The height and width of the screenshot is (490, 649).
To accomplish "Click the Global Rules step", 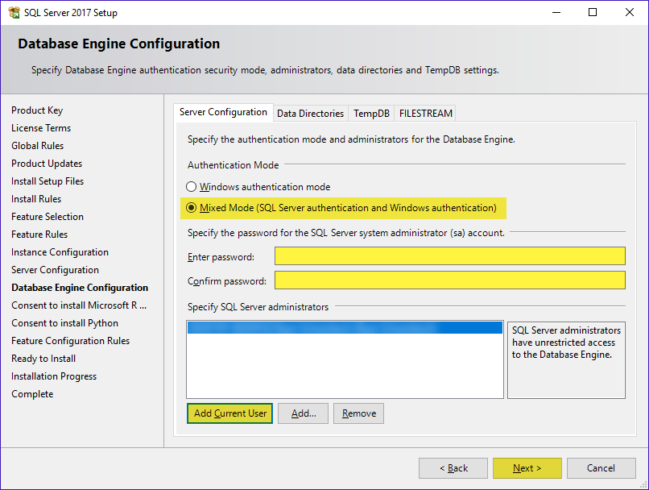I will pyautogui.click(x=38, y=146).
